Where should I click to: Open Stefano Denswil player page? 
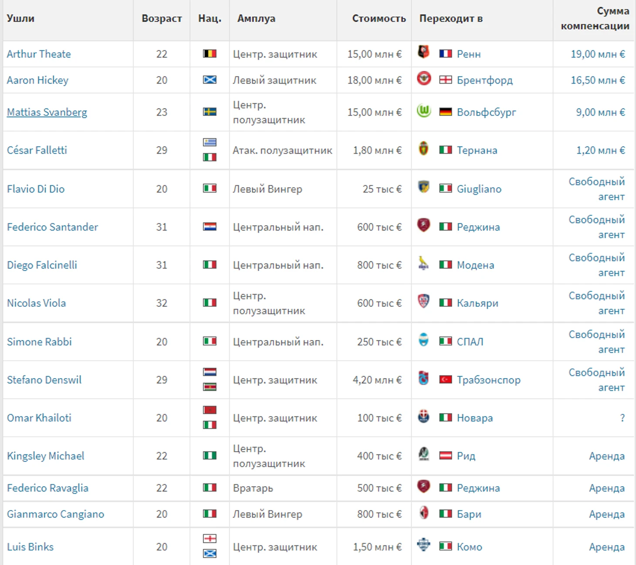pyautogui.click(x=44, y=380)
